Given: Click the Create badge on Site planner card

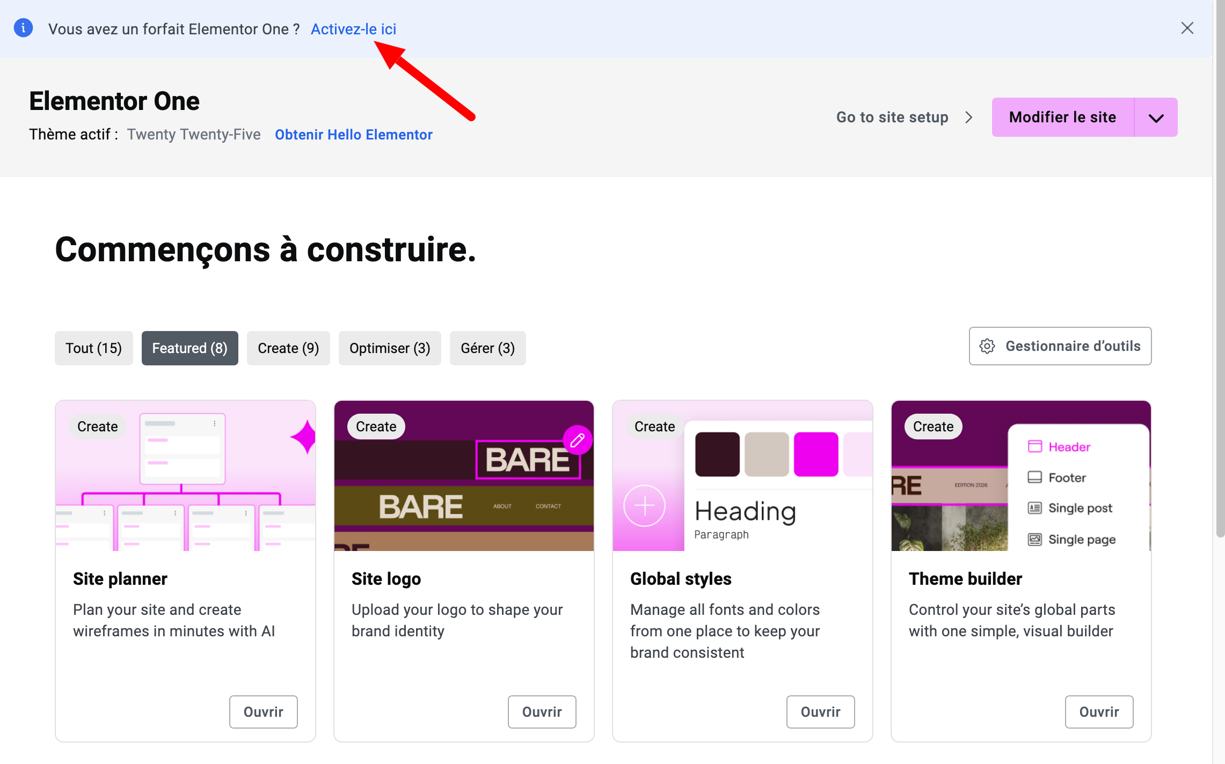Looking at the screenshot, I should [x=98, y=427].
